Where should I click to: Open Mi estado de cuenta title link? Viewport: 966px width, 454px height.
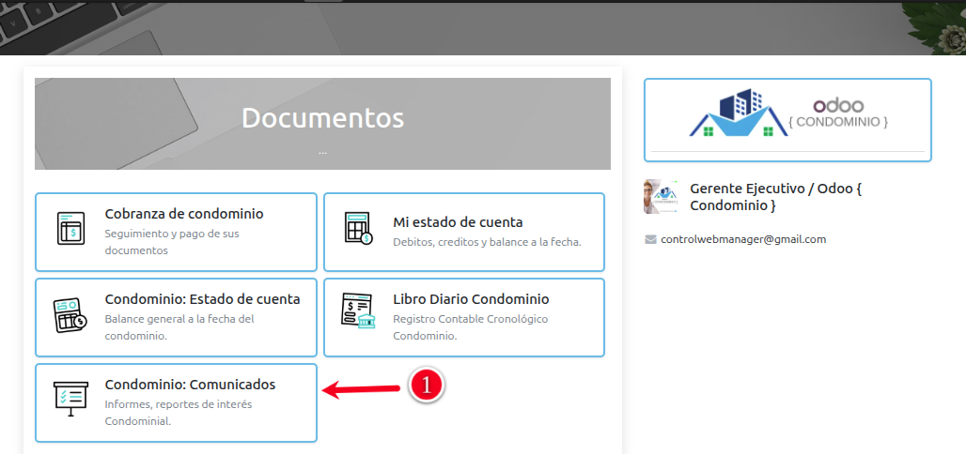(458, 222)
